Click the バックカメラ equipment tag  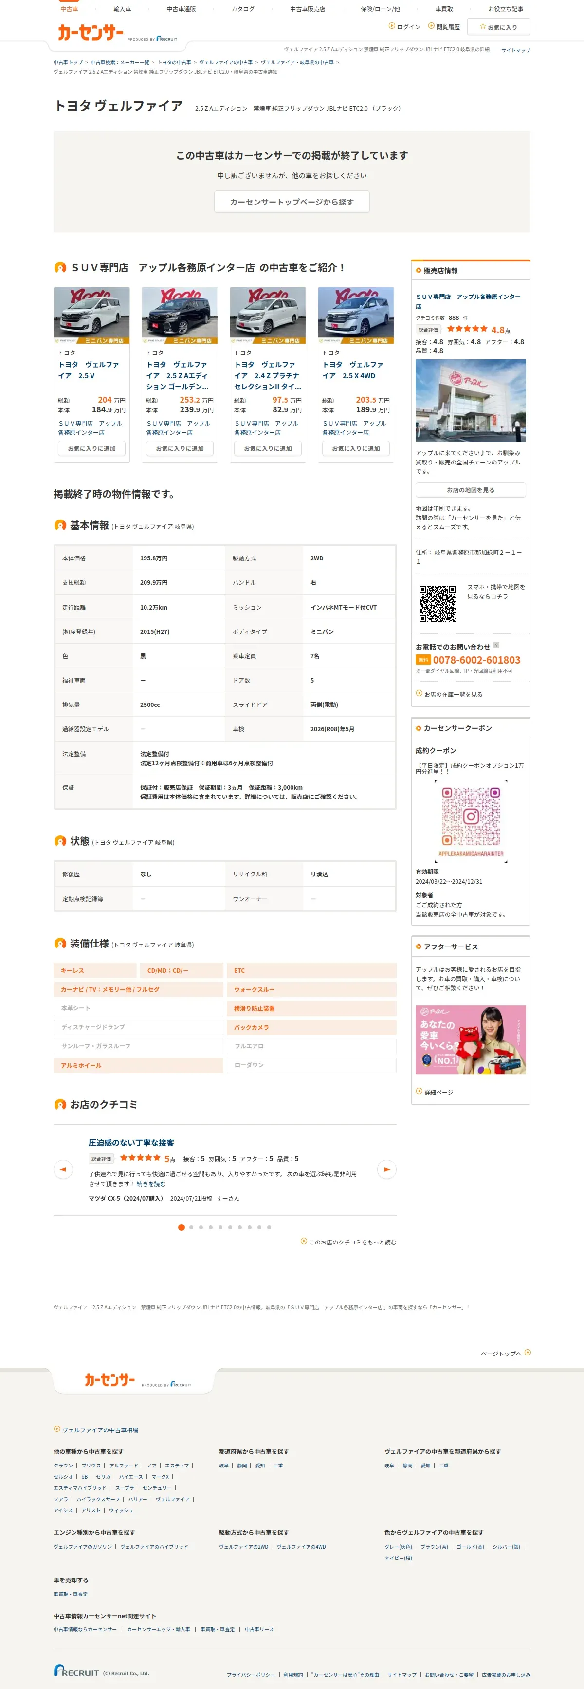point(312,1027)
